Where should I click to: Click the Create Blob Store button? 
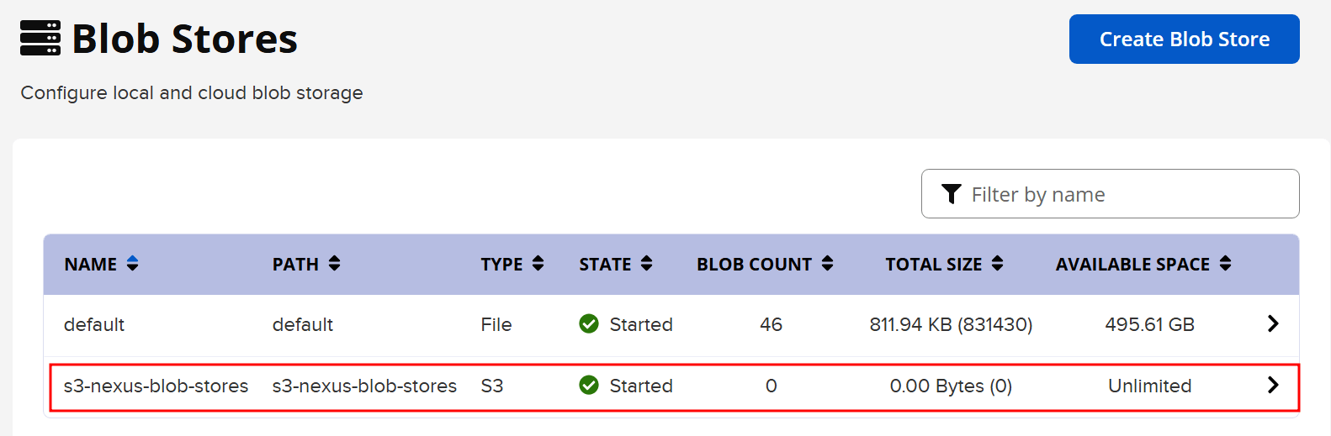pos(1184,39)
